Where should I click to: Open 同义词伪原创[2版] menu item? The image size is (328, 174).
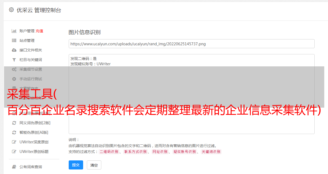coord(35,123)
